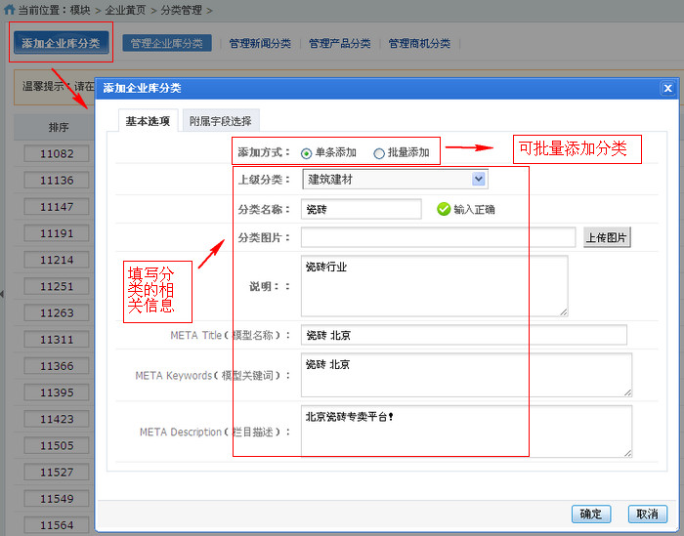684x536 pixels.
Task: Open the 管理新闻分类 link
Action: point(260,43)
